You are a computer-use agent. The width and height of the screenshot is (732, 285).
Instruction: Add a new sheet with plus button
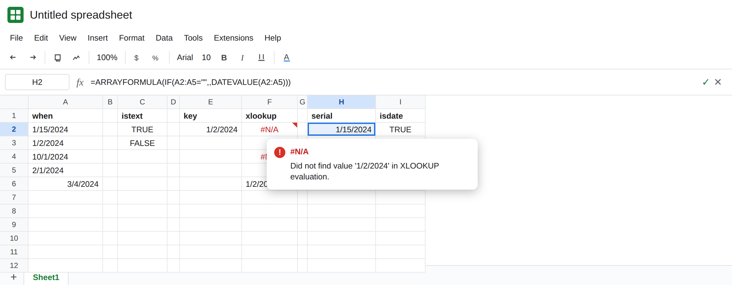tap(14, 277)
